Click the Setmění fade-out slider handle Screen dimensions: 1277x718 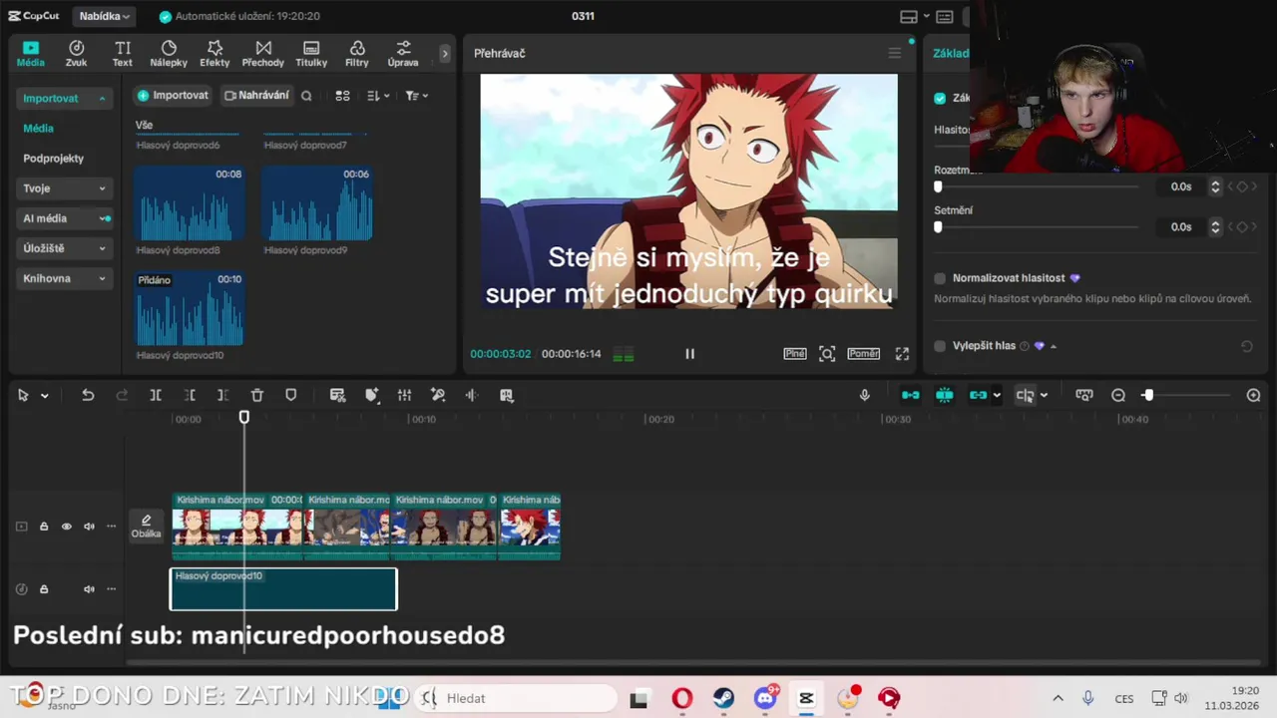click(x=938, y=226)
